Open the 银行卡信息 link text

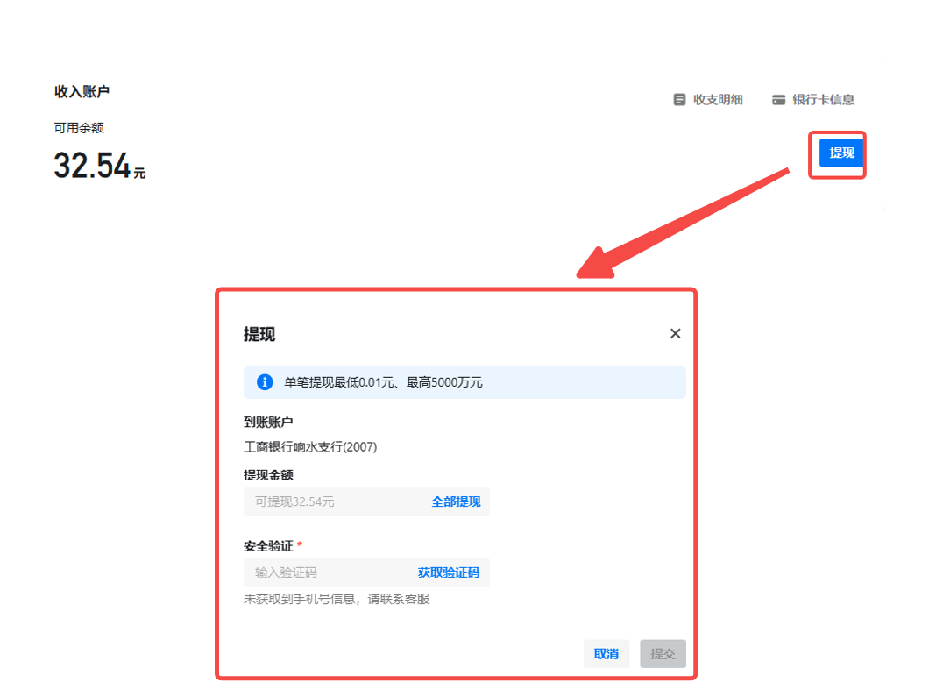[x=823, y=100]
